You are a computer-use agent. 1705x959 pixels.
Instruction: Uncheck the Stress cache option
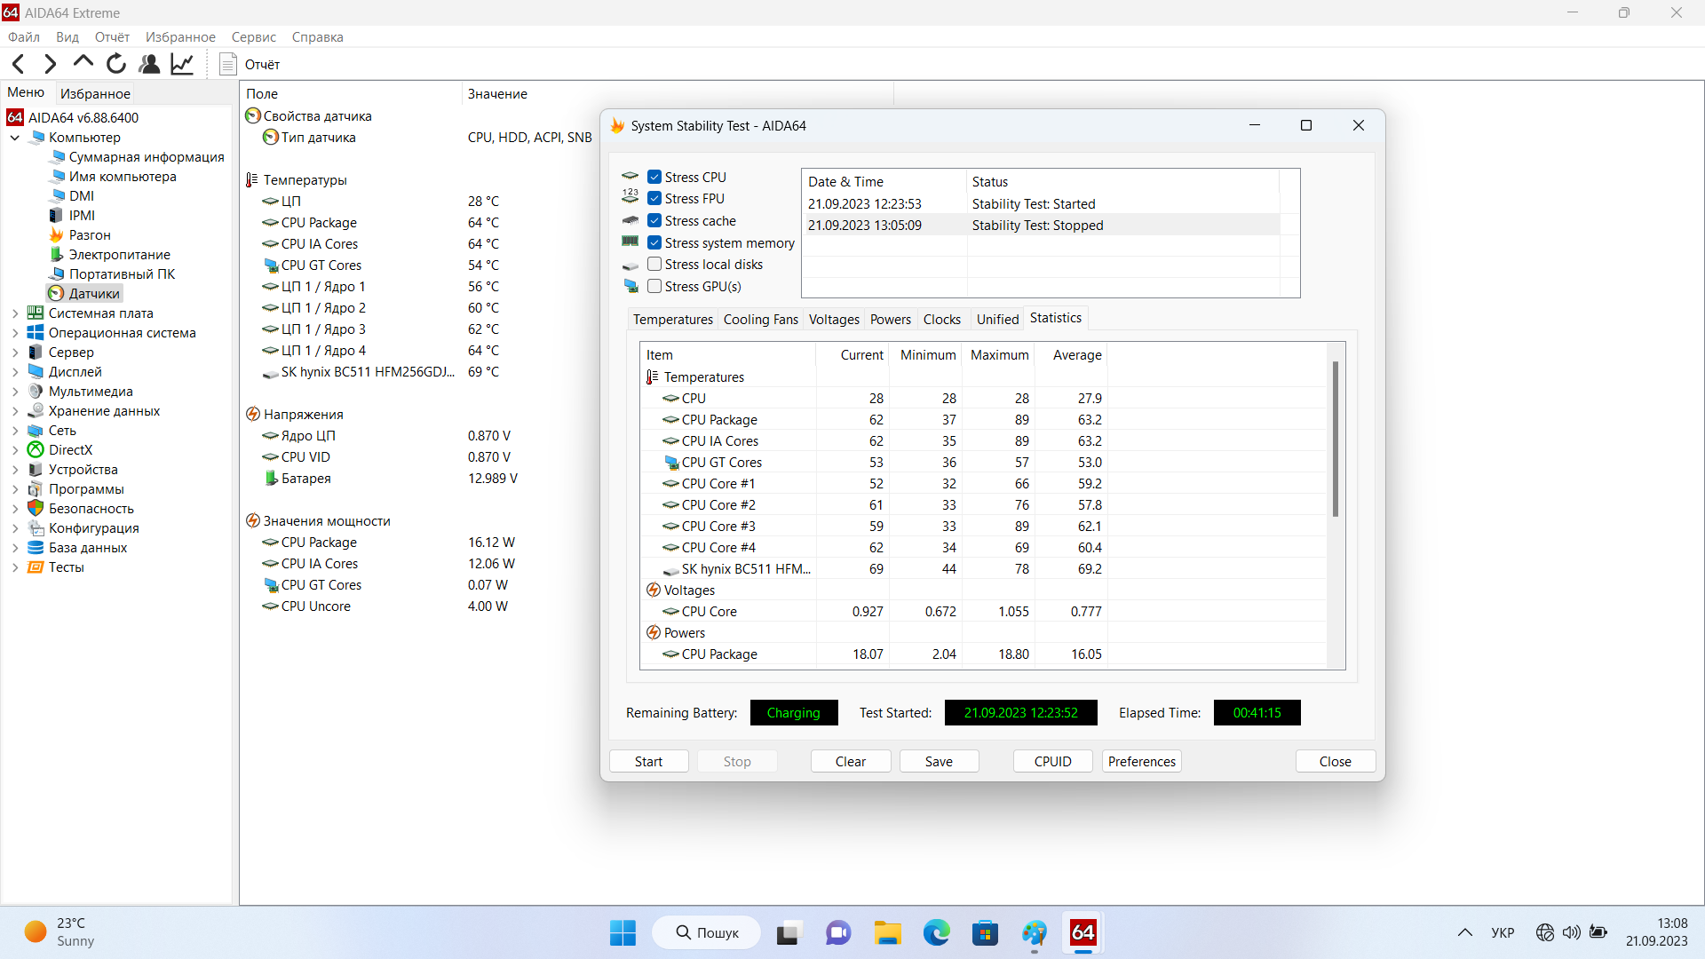(x=654, y=220)
